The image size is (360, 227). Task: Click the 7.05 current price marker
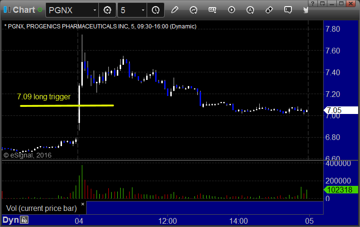[x=341, y=110]
